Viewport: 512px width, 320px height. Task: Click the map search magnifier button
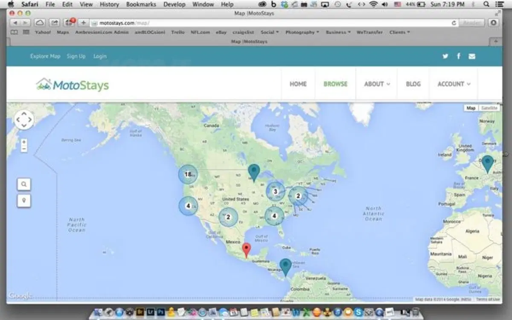(x=24, y=184)
